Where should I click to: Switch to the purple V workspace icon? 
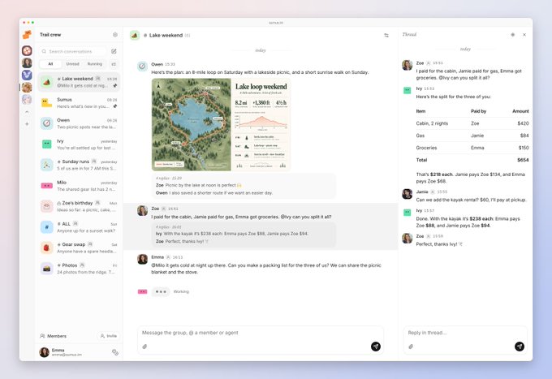click(x=27, y=75)
